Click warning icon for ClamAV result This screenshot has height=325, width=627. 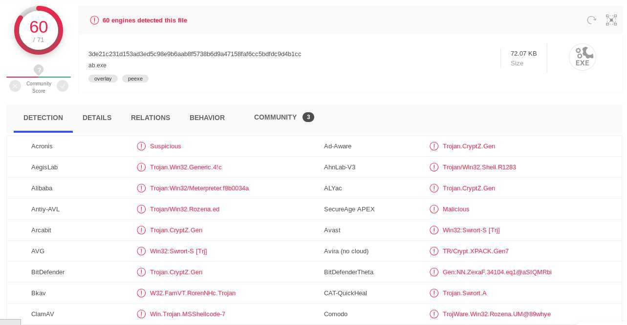[x=141, y=314]
